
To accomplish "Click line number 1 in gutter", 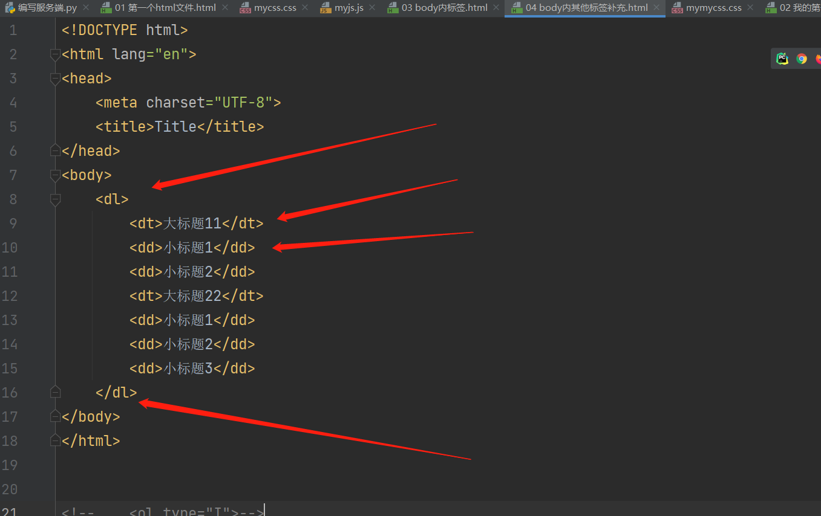I will [13, 30].
